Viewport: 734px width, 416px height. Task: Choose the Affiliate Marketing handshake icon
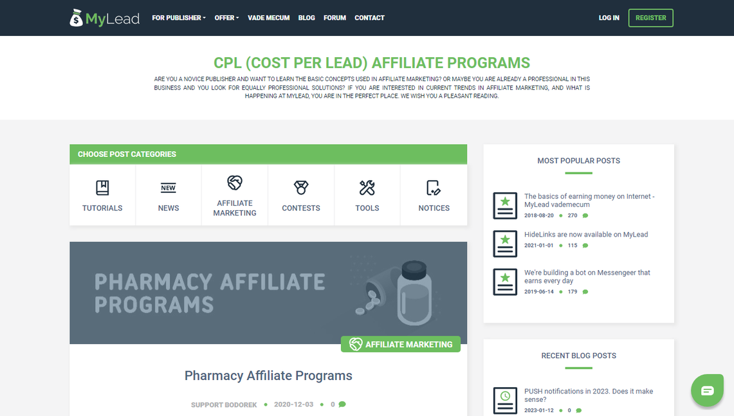click(235, 183)
